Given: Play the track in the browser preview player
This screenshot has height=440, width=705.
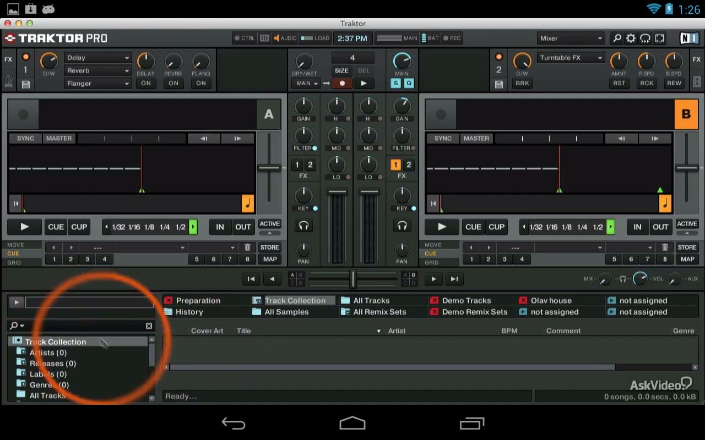Looking at the screenshot, I should (x=16, y=302).
